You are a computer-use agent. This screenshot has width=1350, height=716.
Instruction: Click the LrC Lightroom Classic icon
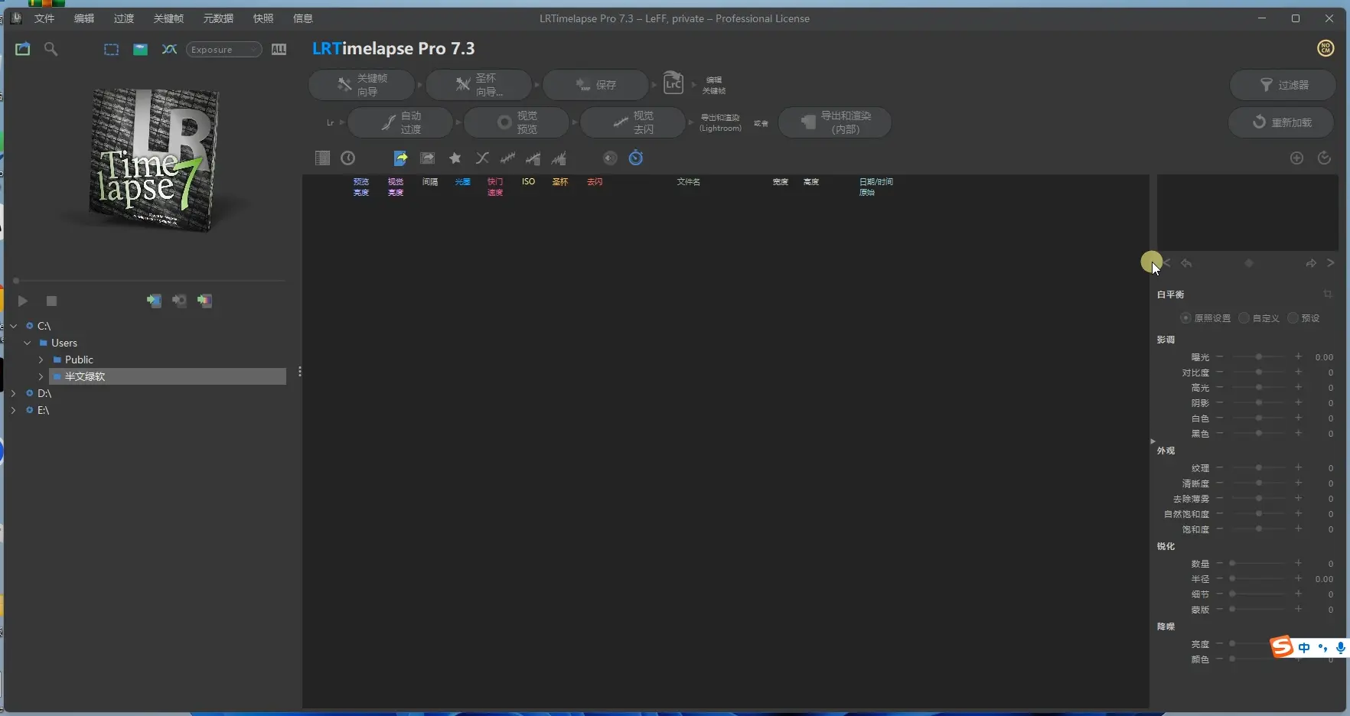[x=673, y=83]
